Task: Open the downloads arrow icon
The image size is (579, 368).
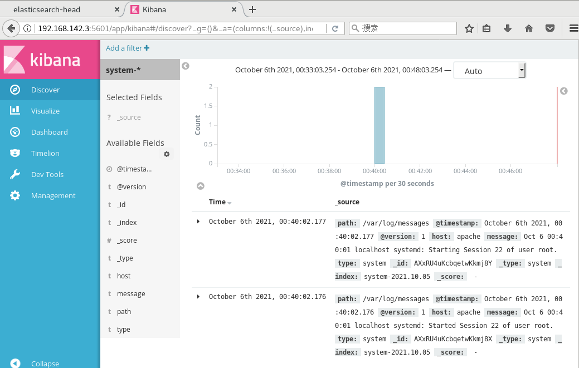Action: [508, 28]
